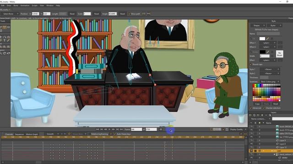This screenshot has width=293, height=164.
Task: Reset the bone length with Reset next to Length
Action: tap(72, 14)
